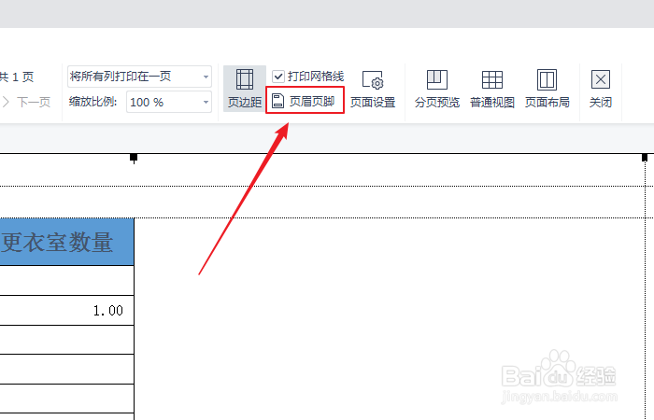Open 页眉页脚 header and footer
Viewport: 654px width, 420px height.
click(305, 101)
